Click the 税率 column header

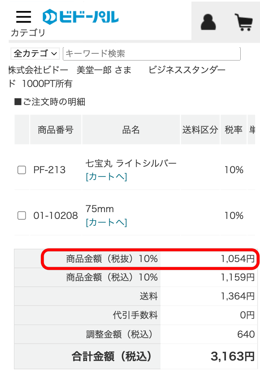click(233, 130)
